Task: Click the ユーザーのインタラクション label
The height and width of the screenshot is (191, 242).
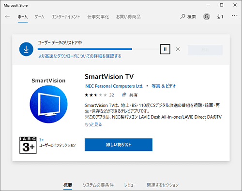Action: tap(57, 145)
